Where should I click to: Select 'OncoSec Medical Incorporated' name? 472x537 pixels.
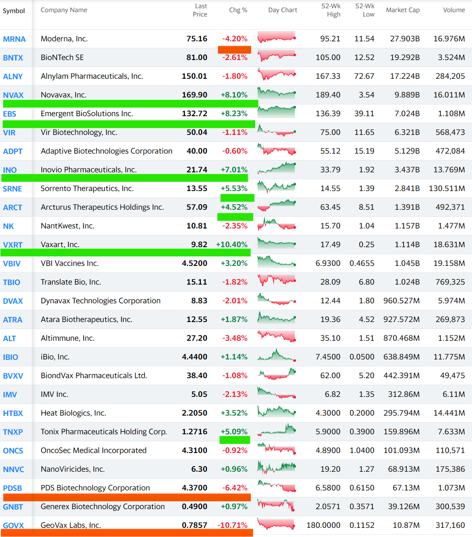click(94, 450)
